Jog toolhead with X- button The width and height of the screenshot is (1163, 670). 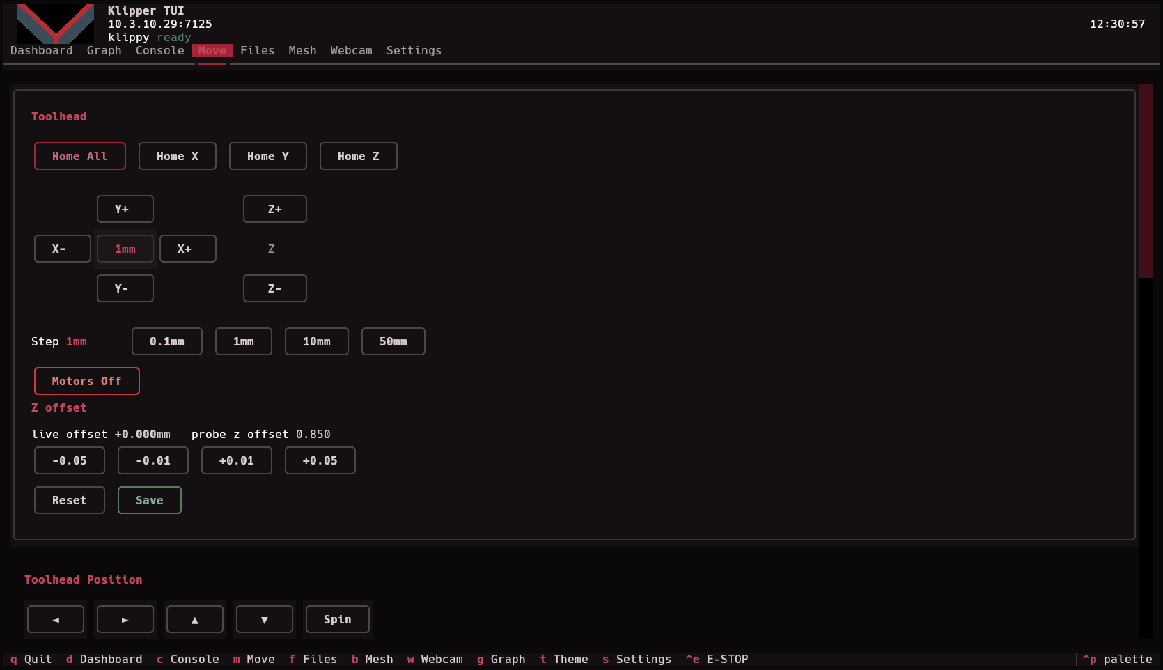[x=63, y=249]
